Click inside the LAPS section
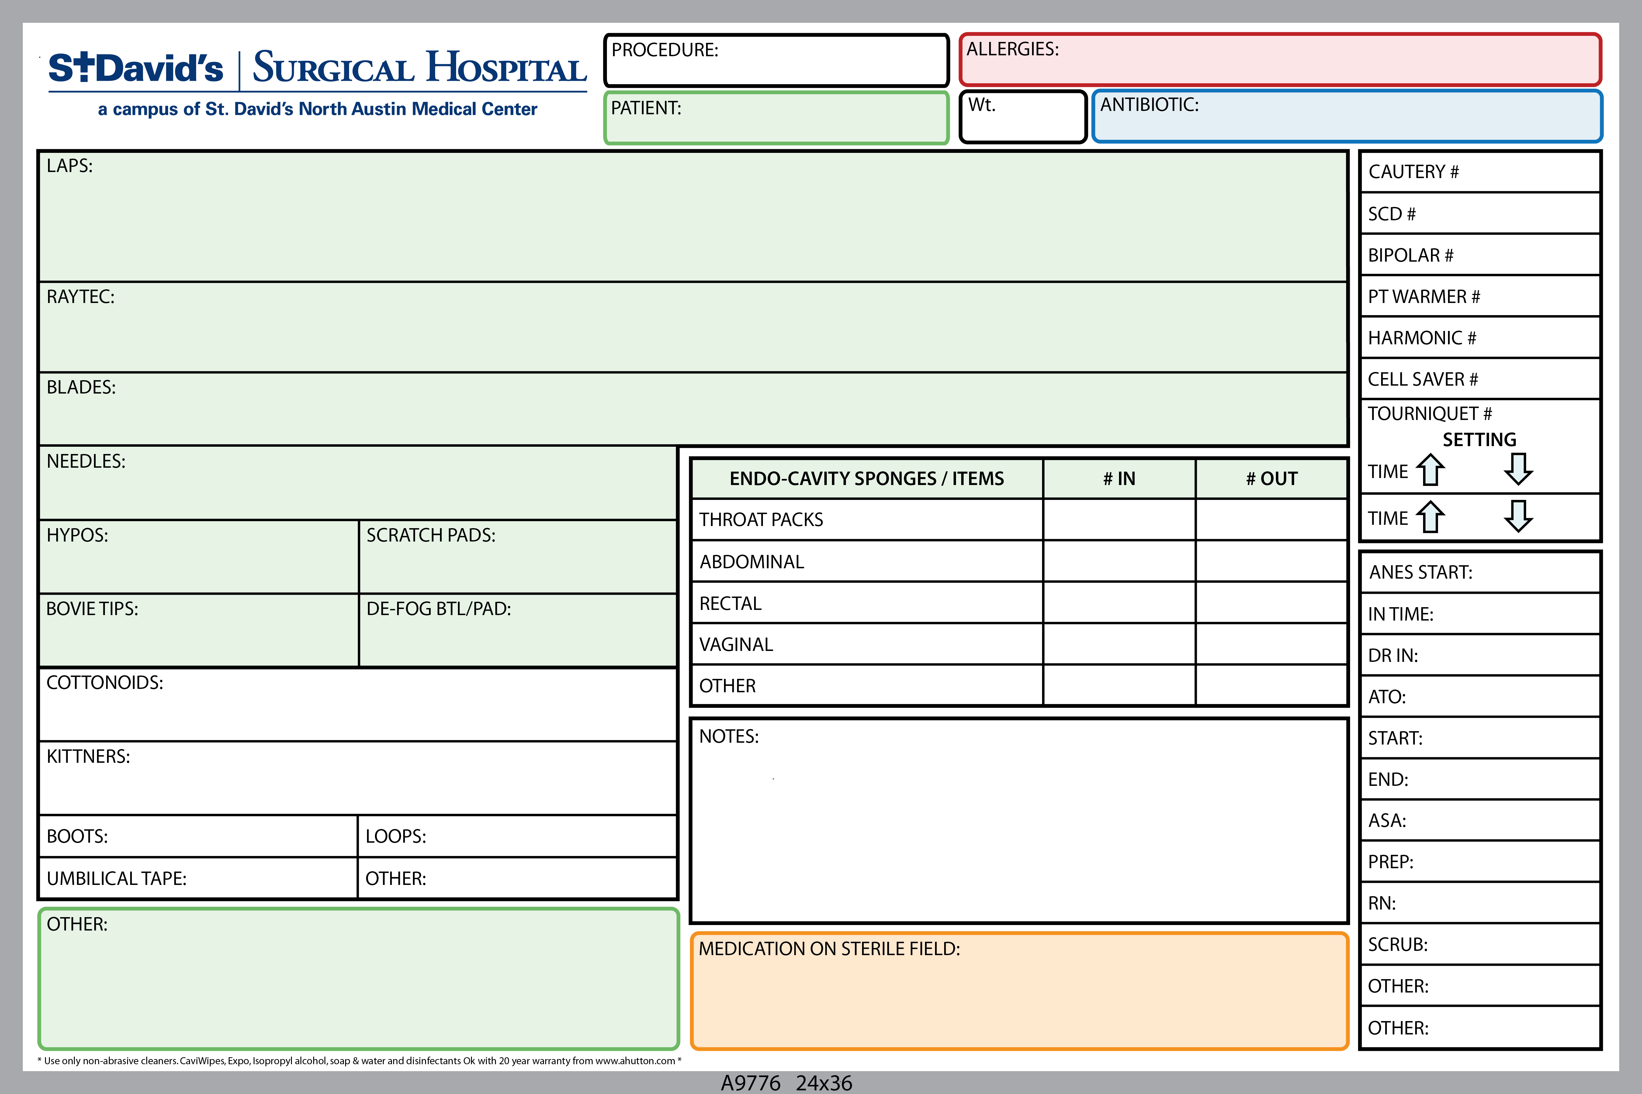The width and height of the screenshot is (1642, 1094). click(693, 217)
